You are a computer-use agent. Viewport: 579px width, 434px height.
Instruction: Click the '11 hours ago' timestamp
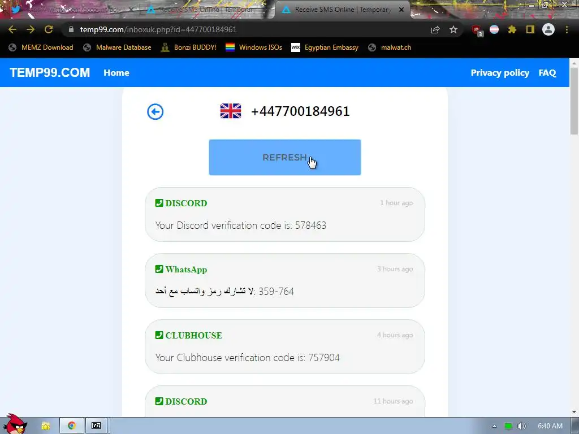click(394, 401)
